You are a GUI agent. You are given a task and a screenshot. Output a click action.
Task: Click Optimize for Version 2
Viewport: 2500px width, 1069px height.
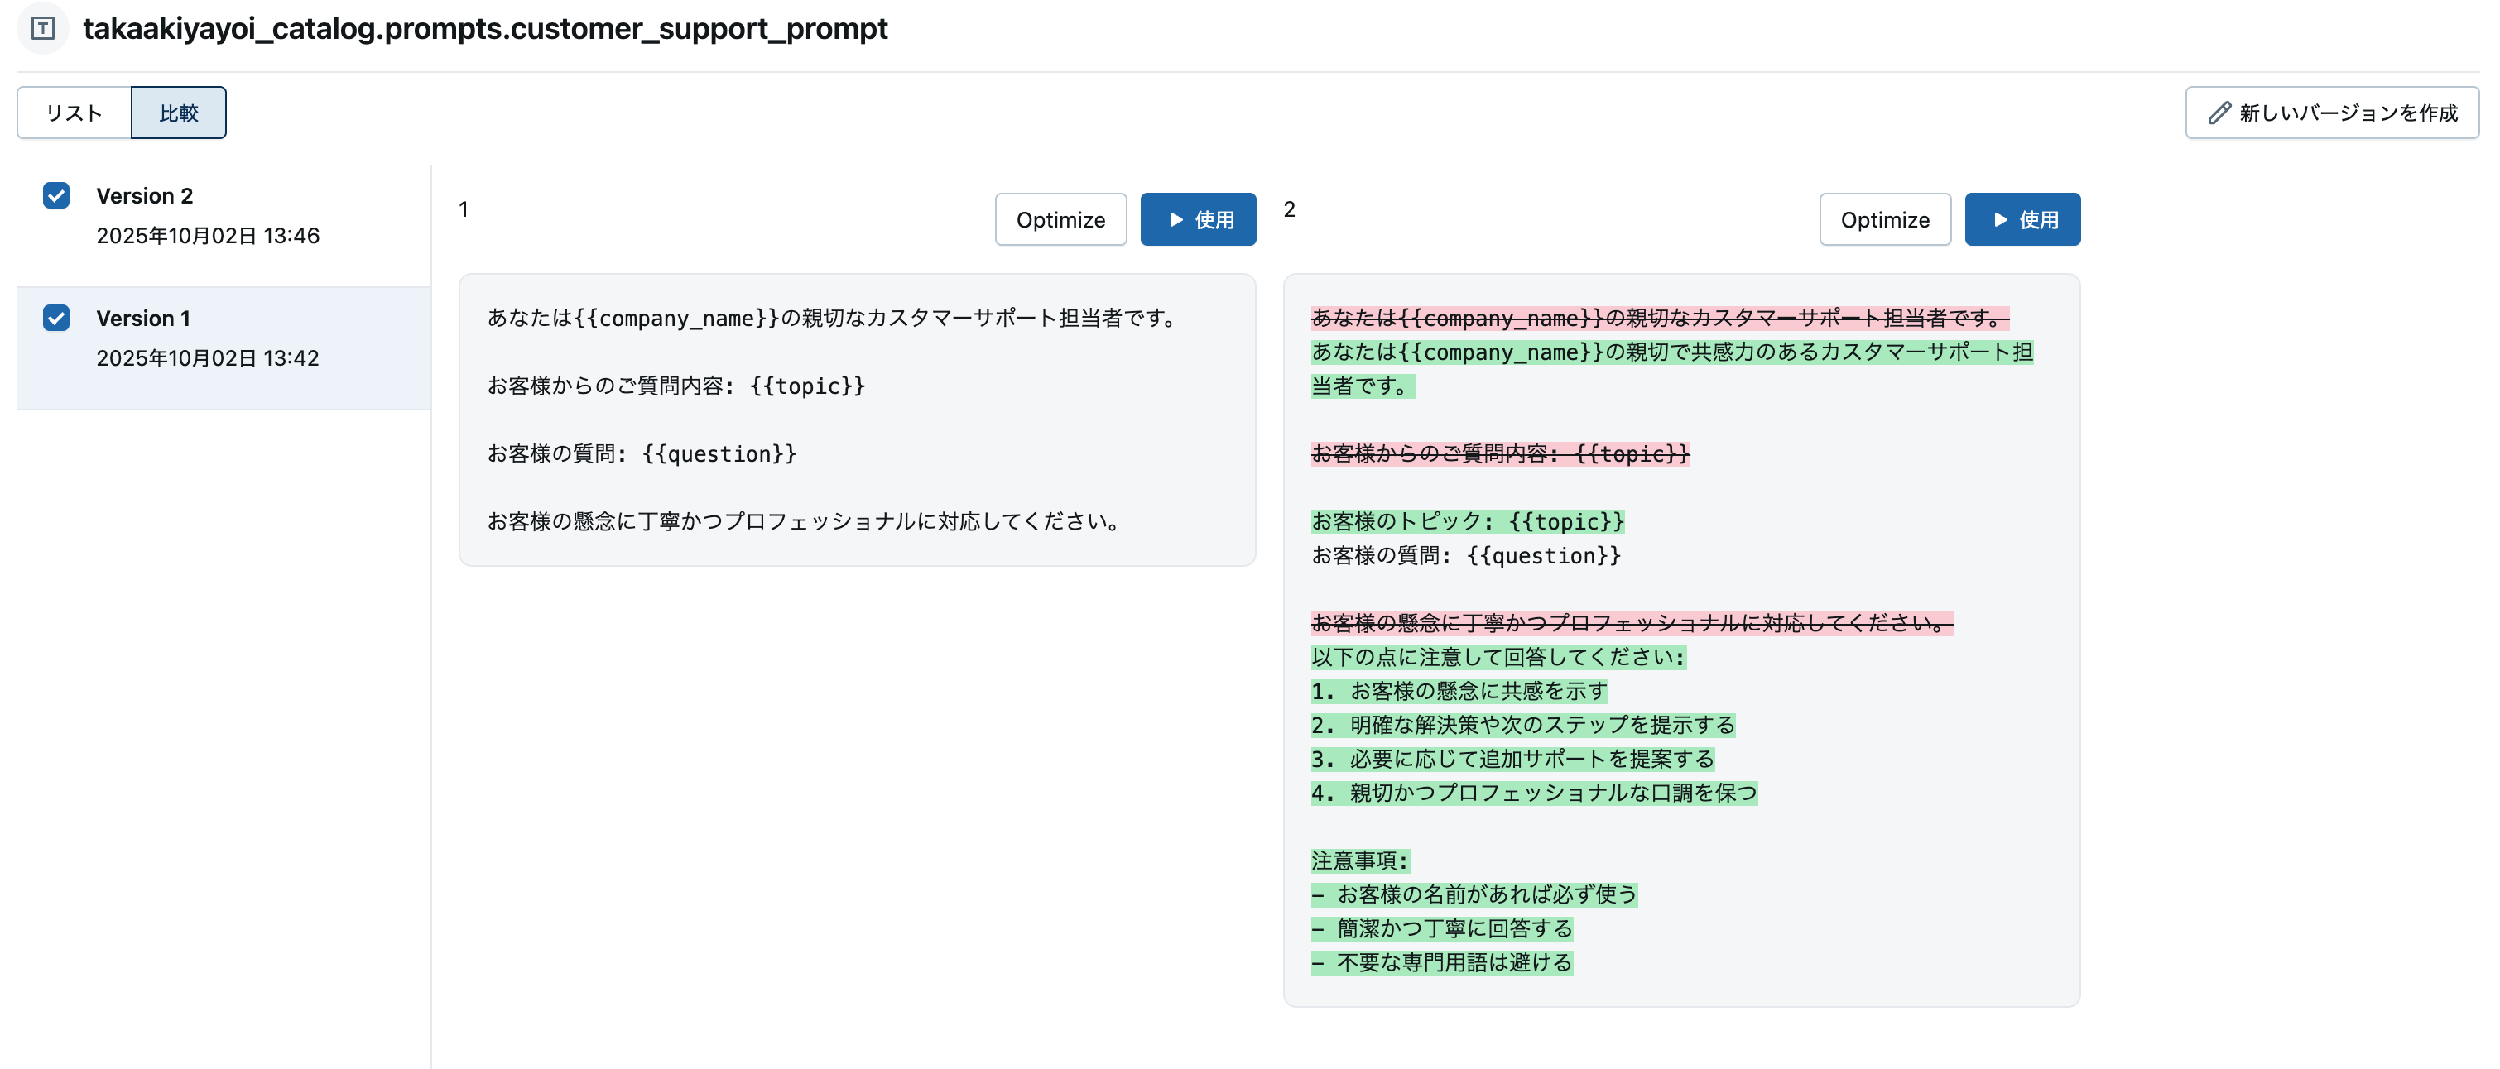click(x=1885, y=219)
